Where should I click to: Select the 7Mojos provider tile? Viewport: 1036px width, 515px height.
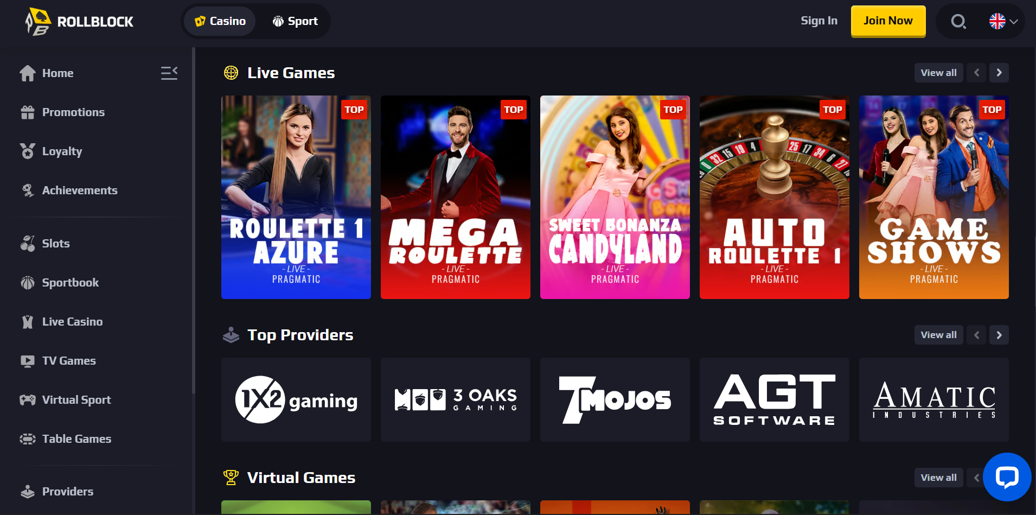pos(615,400)
